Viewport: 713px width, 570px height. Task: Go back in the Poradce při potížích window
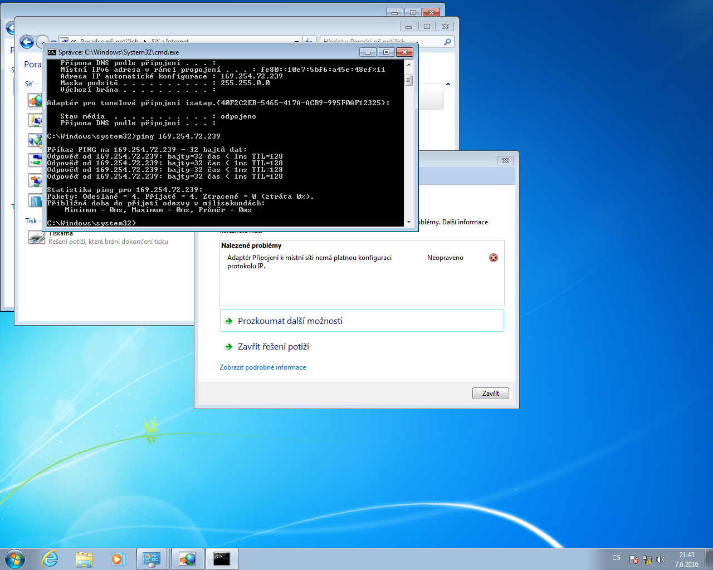[x=27, y=42]
